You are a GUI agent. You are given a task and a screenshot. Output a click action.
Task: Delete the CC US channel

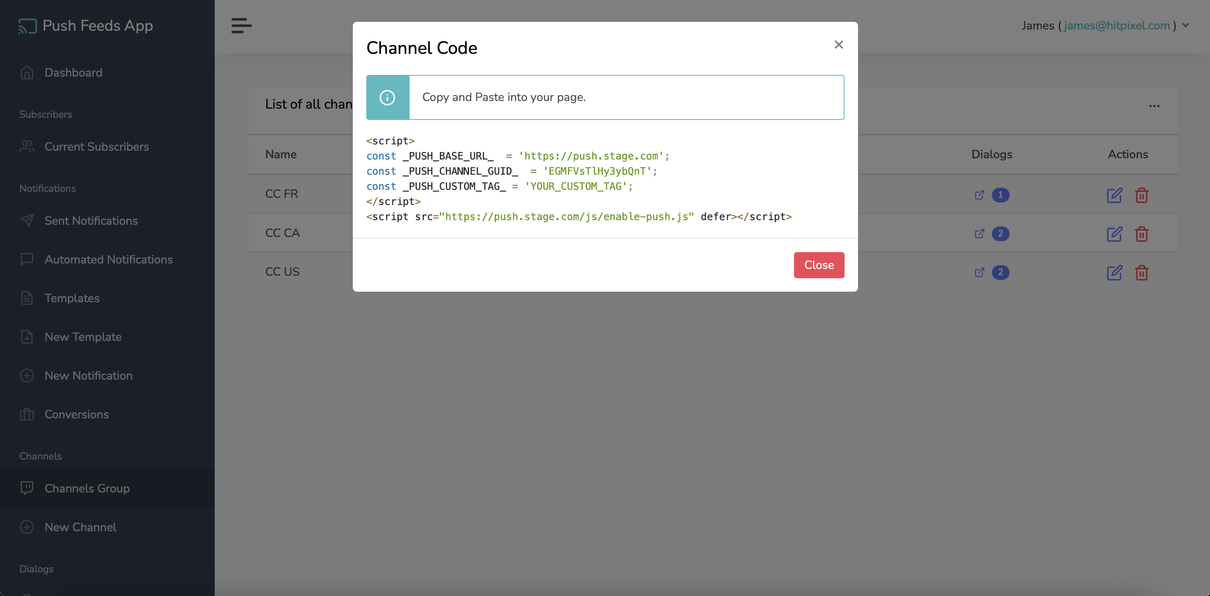[x=1141, y=272]
